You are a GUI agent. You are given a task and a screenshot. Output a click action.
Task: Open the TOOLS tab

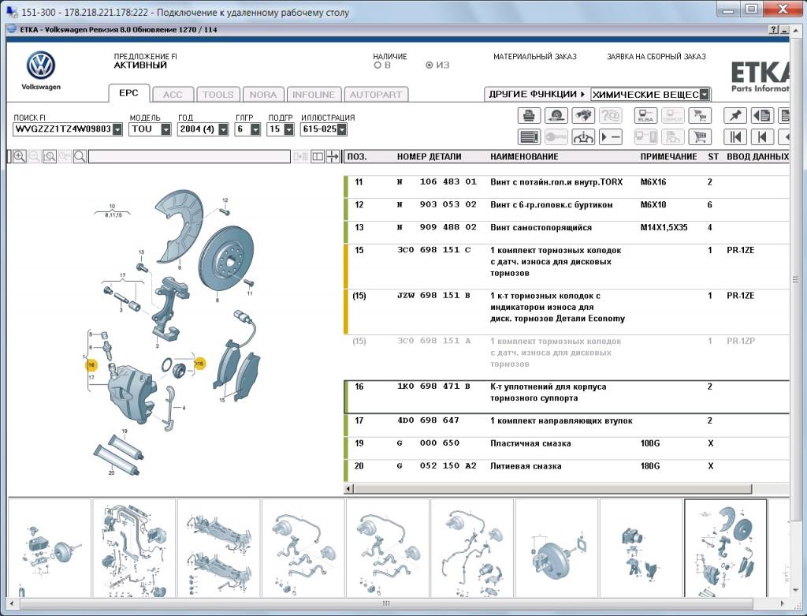coord(218,95)
